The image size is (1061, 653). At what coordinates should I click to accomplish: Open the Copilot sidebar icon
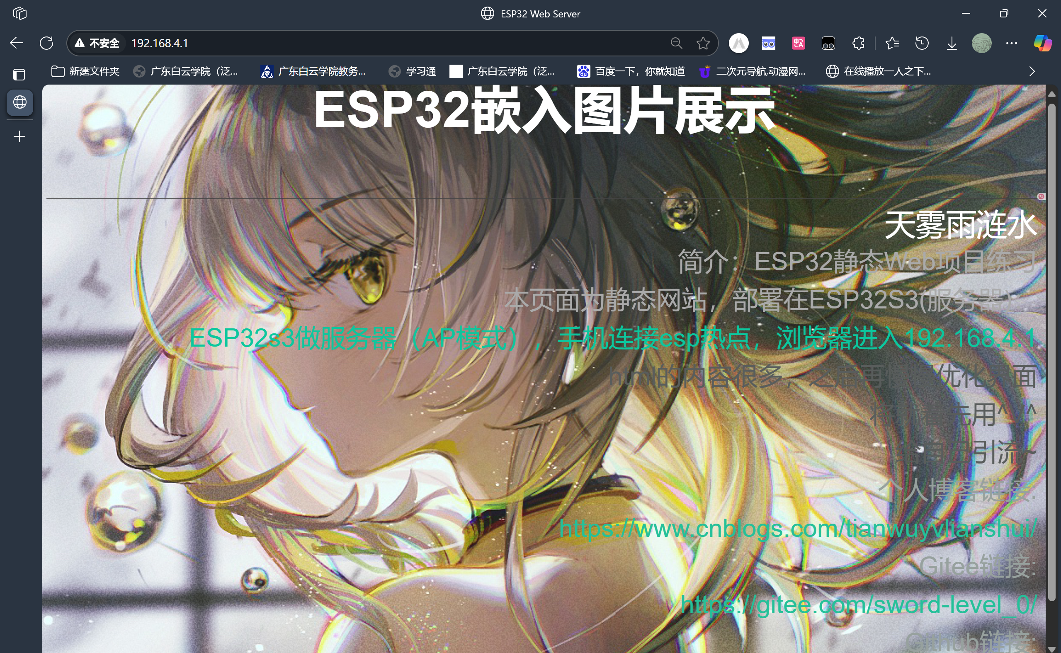point(1042,43)
